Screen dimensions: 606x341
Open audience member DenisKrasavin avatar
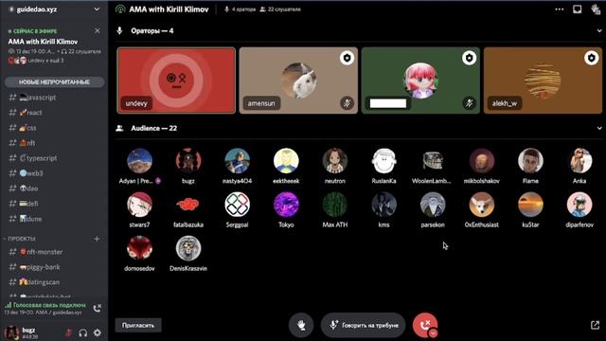(188, 248)
